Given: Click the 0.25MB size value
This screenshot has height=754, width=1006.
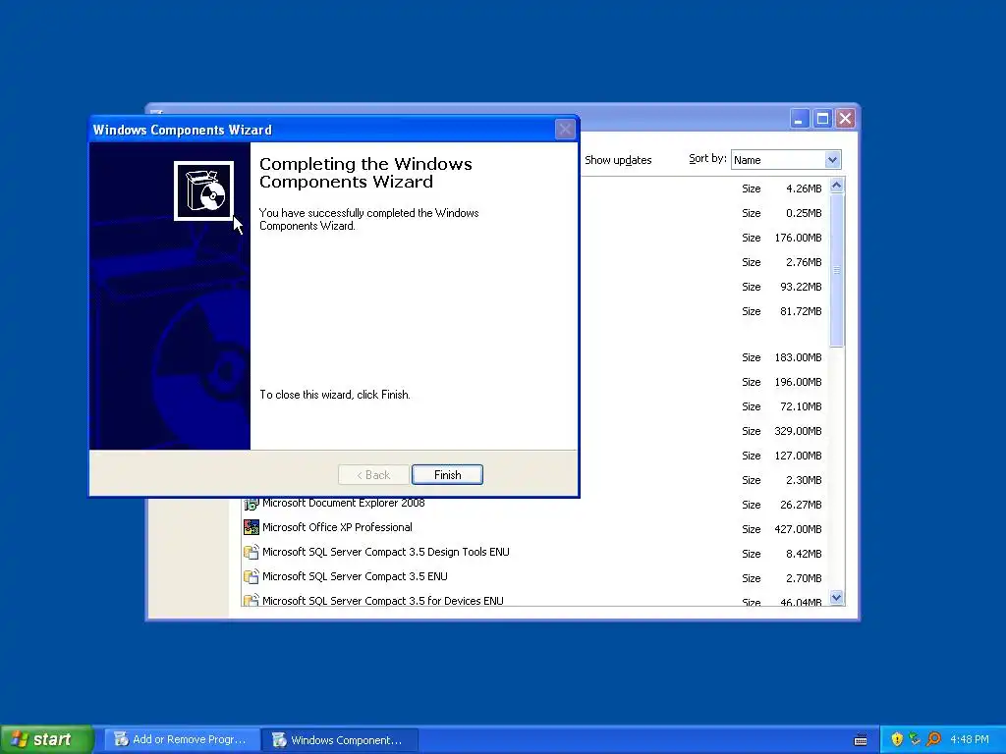Looking at the screenshot, I should 804,213.
